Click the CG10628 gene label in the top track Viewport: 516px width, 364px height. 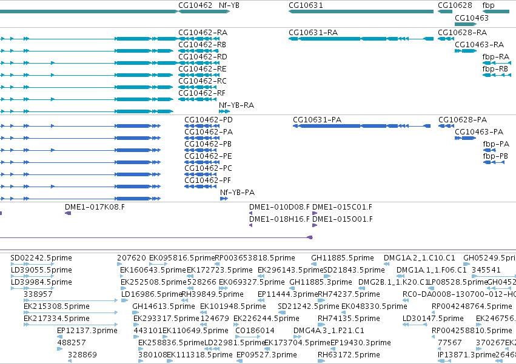[455, 5]
